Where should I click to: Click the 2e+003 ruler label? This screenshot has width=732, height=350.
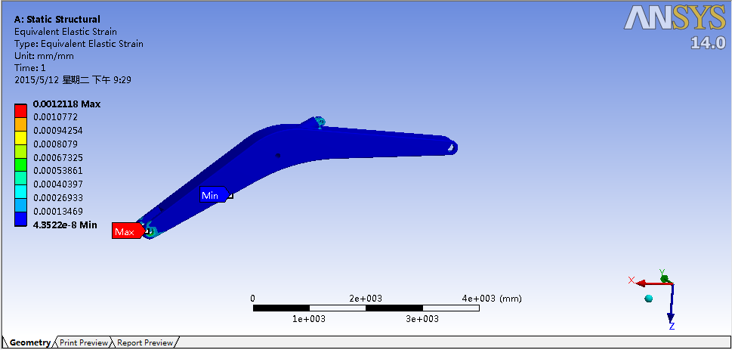tap(366, 299)
